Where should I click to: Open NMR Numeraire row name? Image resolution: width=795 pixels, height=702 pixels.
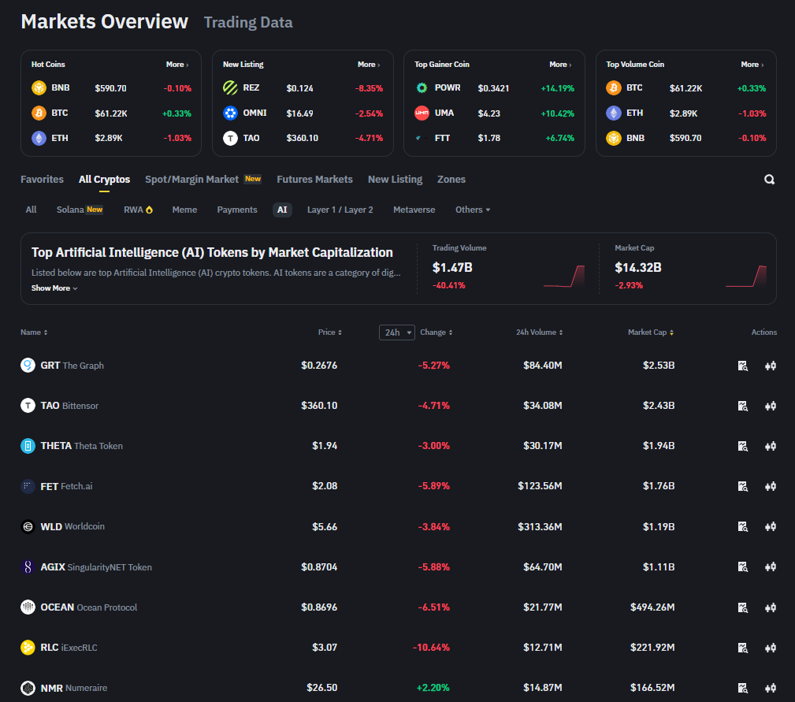[x=74, y=688]
